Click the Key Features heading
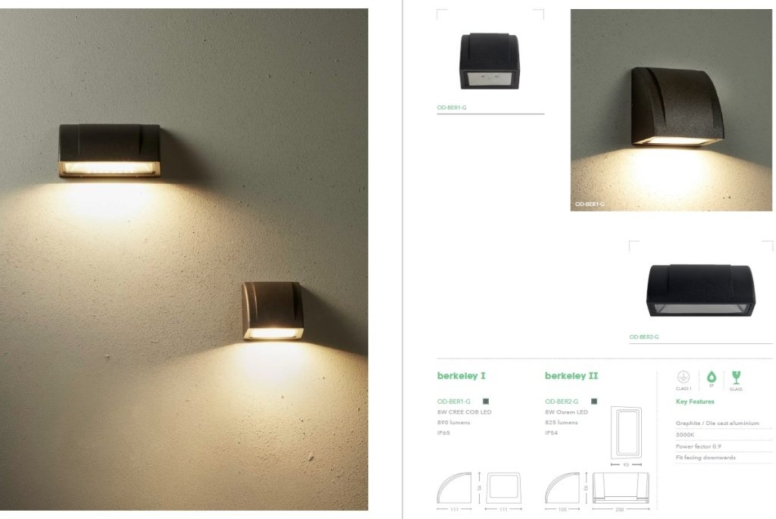776x519 pixels. tap(695, 402)
